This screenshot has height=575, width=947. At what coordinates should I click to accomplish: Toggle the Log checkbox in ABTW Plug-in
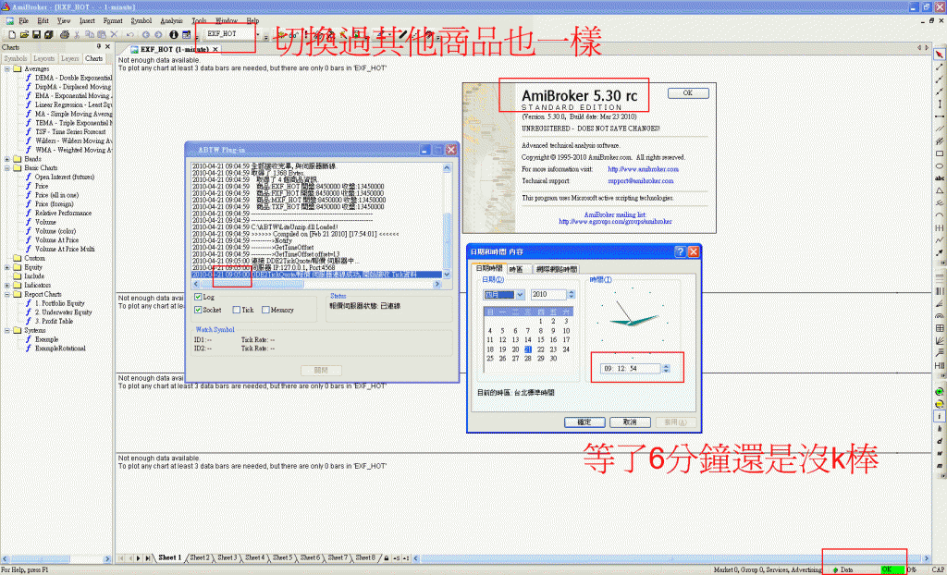[198, 297]
